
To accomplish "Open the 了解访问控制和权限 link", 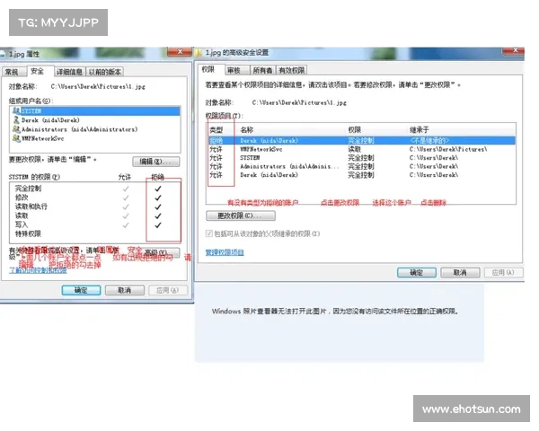I will (x=38, y=270).
